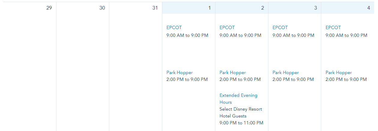This screenshot has width=378, height=131.
Task: Click the EPCOT link on day 4
Action: [333, 28]
